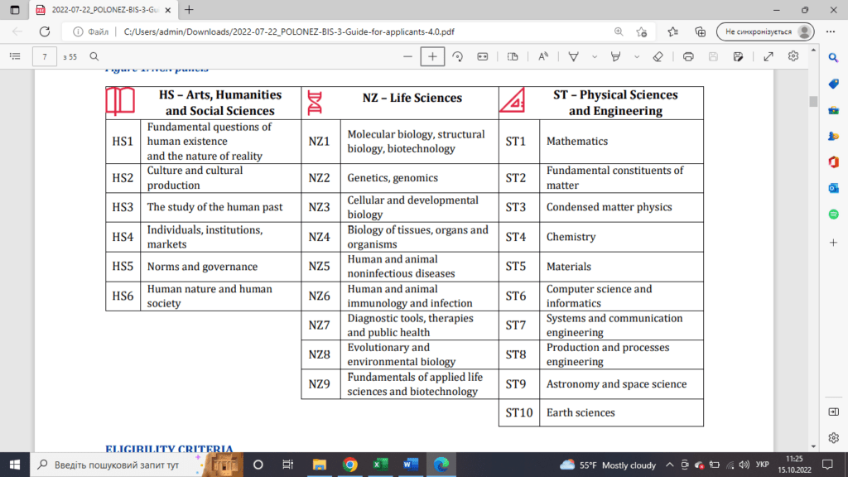Click the page number field showing 7
The width and height of the screenshot is (848, 477).
pos(44,56)
